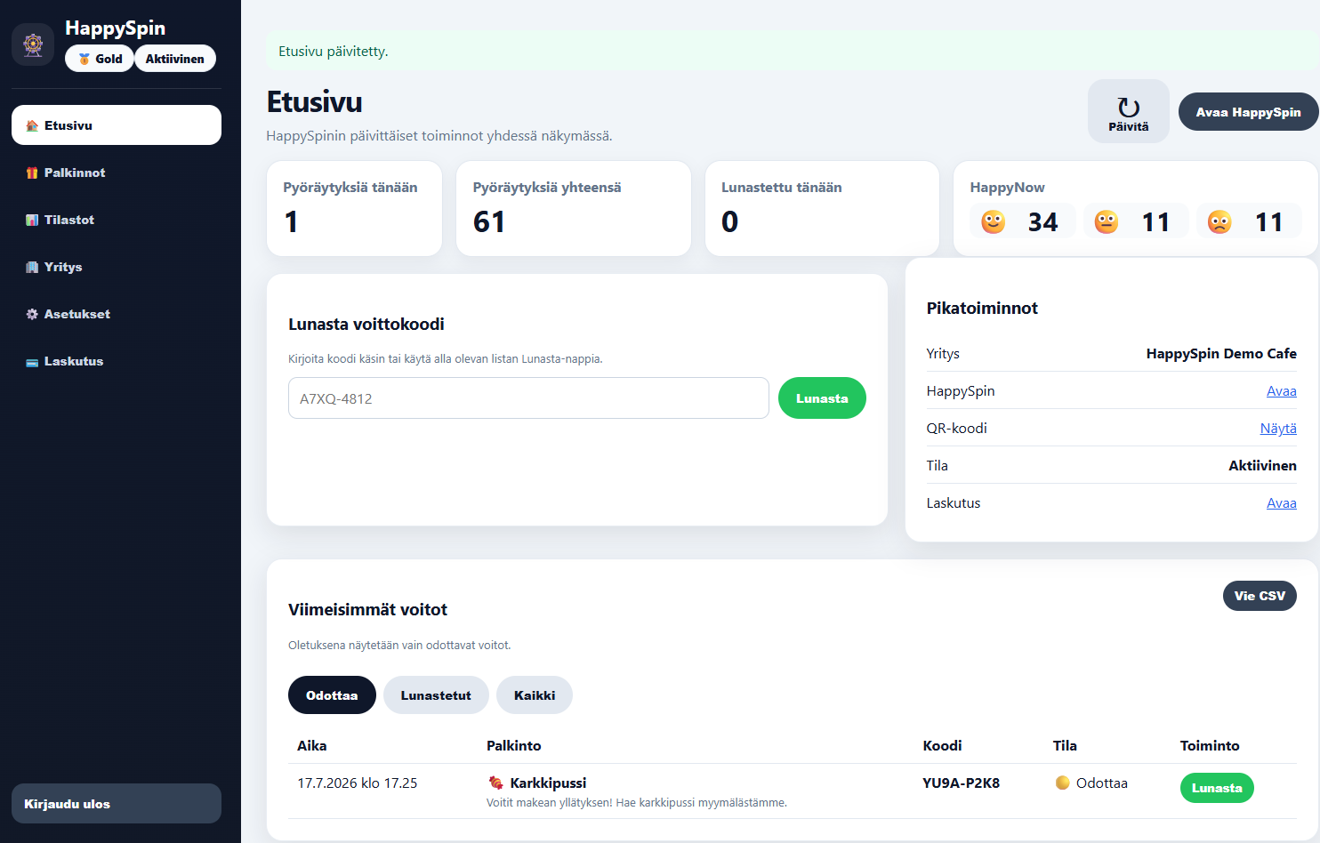Viewport: 1320px width, 843px height.
Task: Click the bold Aktiivinen value in Tila row
Action: [1262, 466]
